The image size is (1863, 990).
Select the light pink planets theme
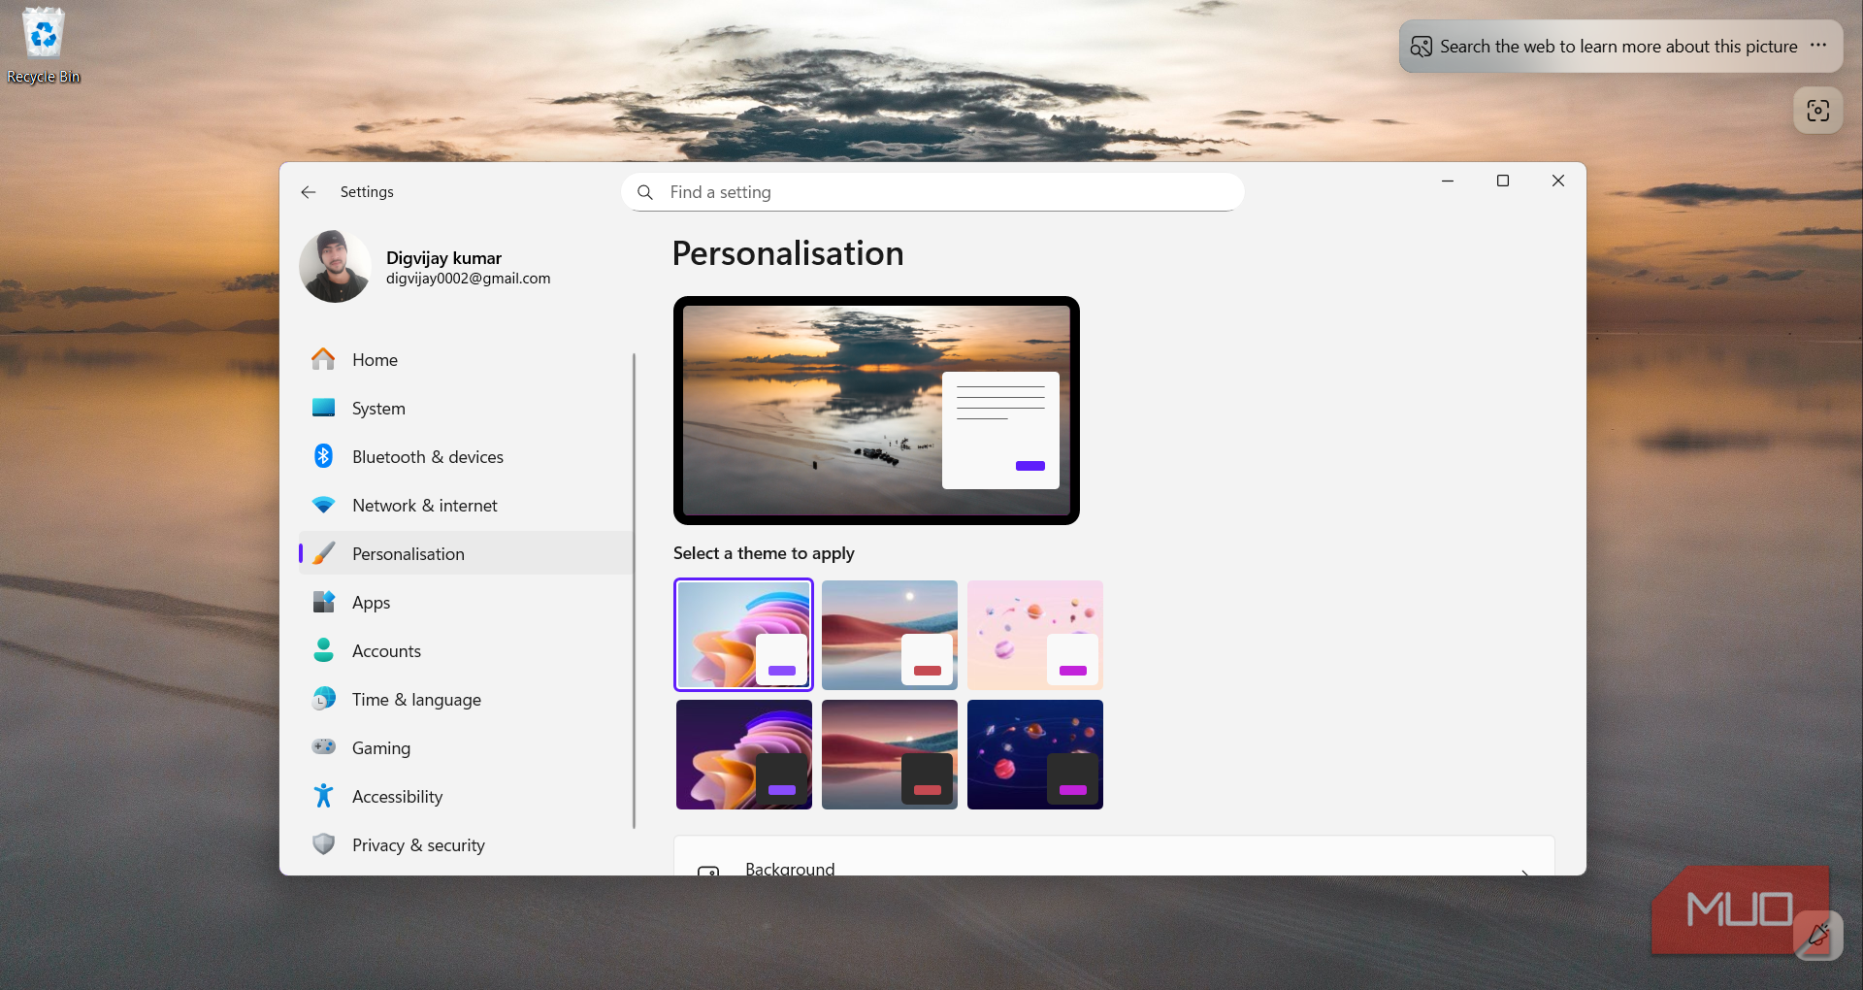click(1034, 635)
